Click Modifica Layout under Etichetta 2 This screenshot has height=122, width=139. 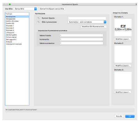[x=123, y=65]
